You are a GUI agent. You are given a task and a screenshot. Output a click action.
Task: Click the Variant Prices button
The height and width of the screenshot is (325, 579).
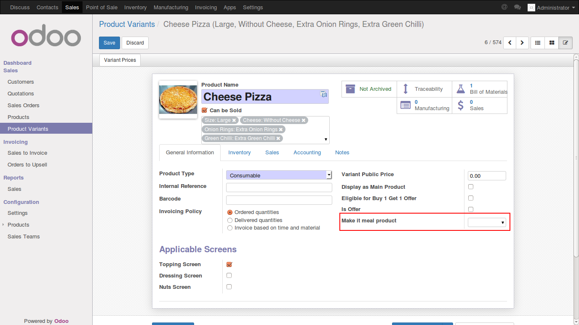(x=120, y=60)
